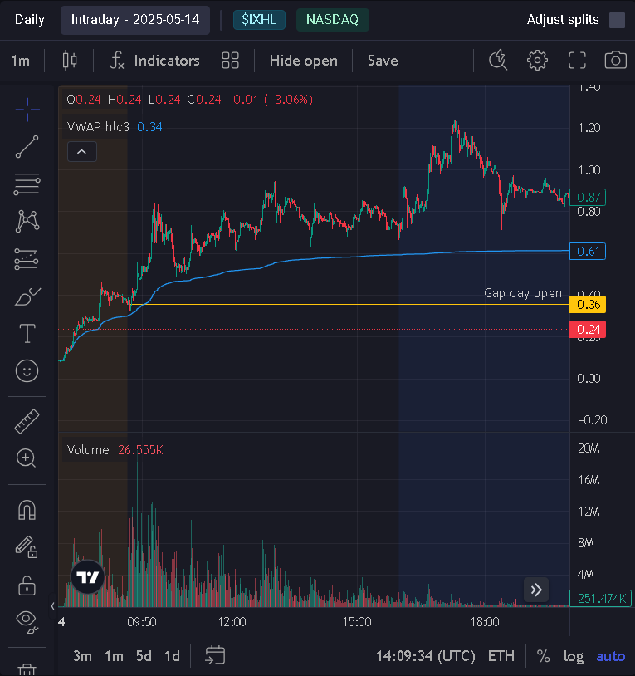Collapse the indicator legend with chevron
The height and width of the screenshot is (676, 635).
(82, 152)
